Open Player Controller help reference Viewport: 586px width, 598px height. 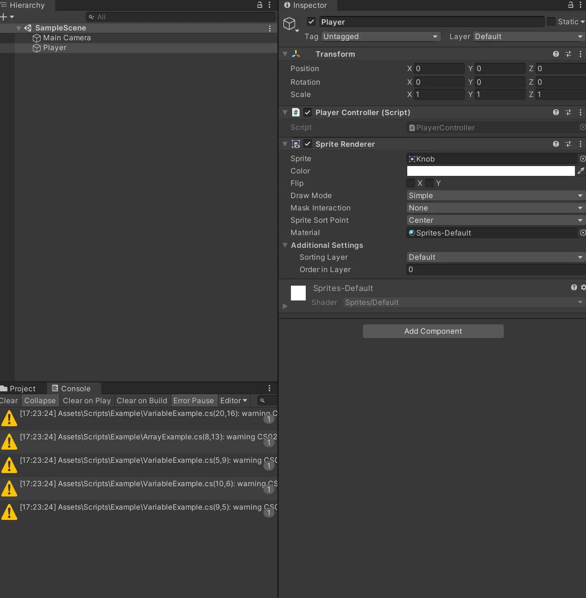tap(556, 112)
